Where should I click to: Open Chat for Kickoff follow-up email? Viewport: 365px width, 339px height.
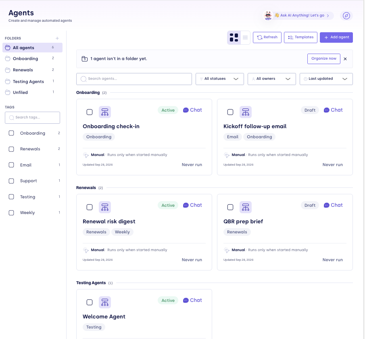(334, 110)
